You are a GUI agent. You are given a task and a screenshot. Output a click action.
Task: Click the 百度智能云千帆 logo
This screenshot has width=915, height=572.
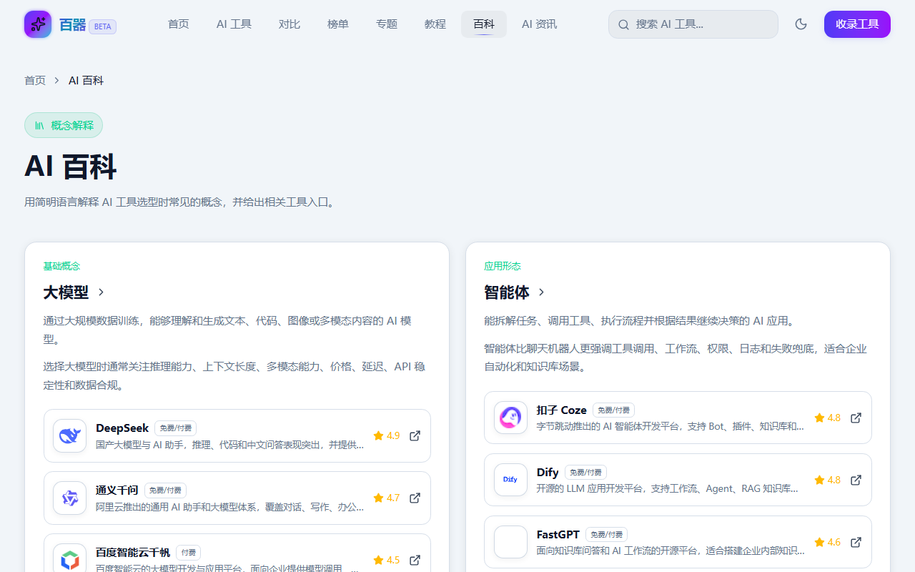click(x=69, y=560)
